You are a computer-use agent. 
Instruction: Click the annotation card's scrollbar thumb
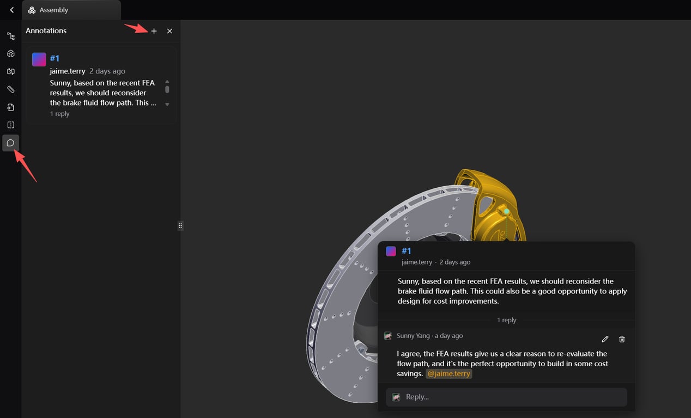(167, 89)
